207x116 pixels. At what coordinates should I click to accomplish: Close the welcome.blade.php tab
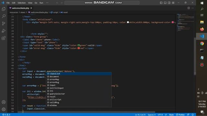(31, 8)
